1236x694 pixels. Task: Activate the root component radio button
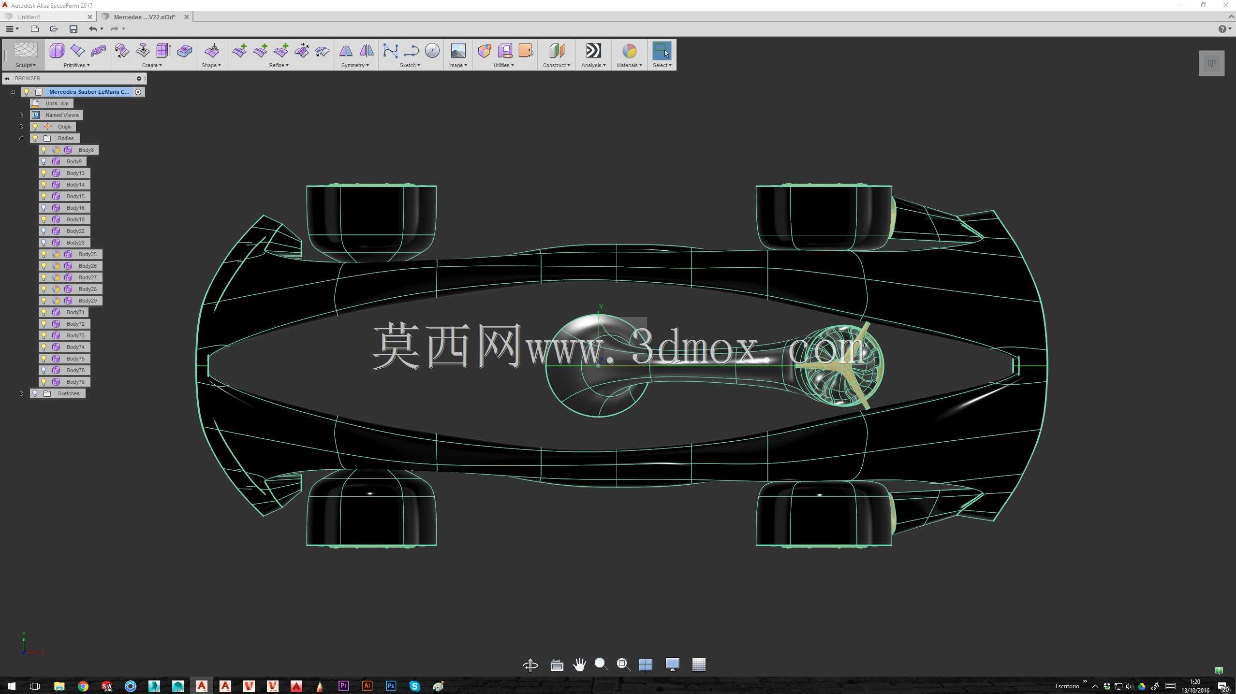[x=138, y=92]
